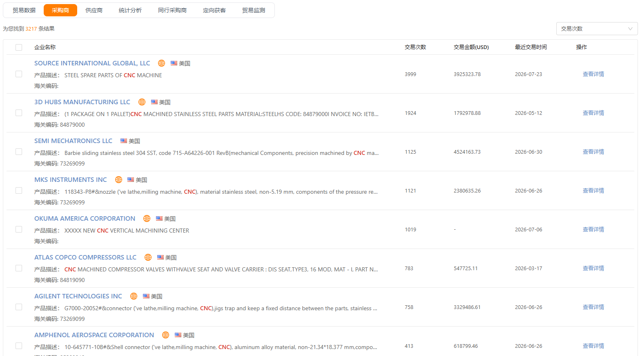The height and width of the screenshot is (356, 640).
Task: Open website globe icon for SOURCE INTERNATIONAL GLOBAL
Action: (x=162, y=63)
